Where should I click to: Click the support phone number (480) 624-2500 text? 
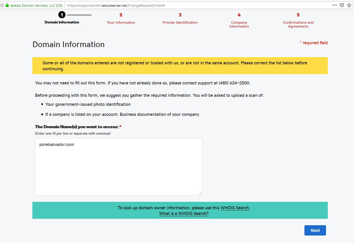(234, 83)
